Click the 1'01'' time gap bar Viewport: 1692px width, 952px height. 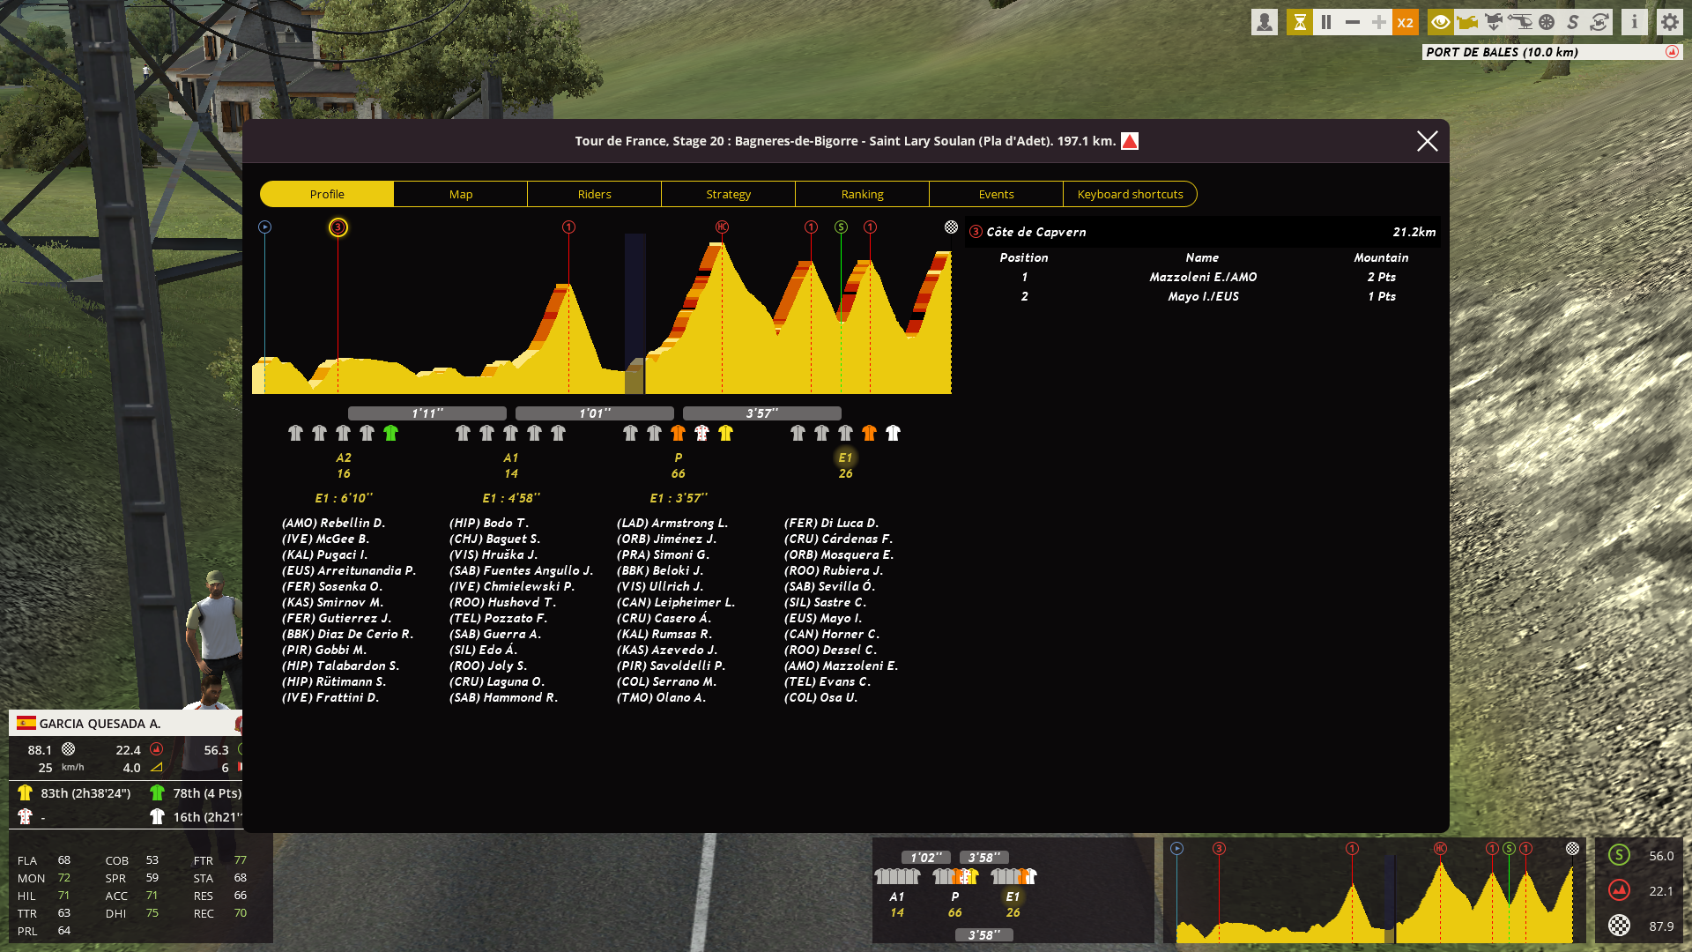[x=595, y=413]
